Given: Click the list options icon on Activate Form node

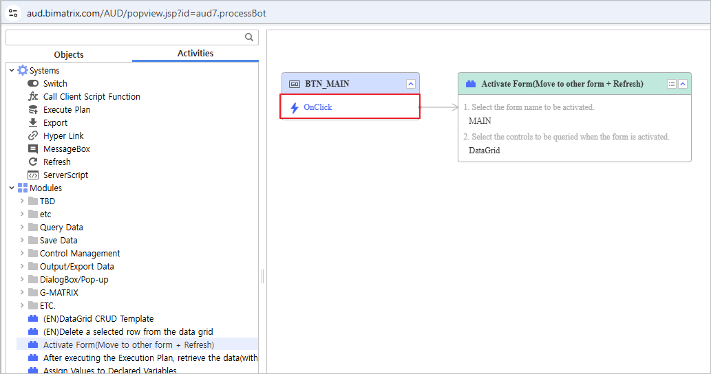Looking at the screenshot, I should coord(672,84).
